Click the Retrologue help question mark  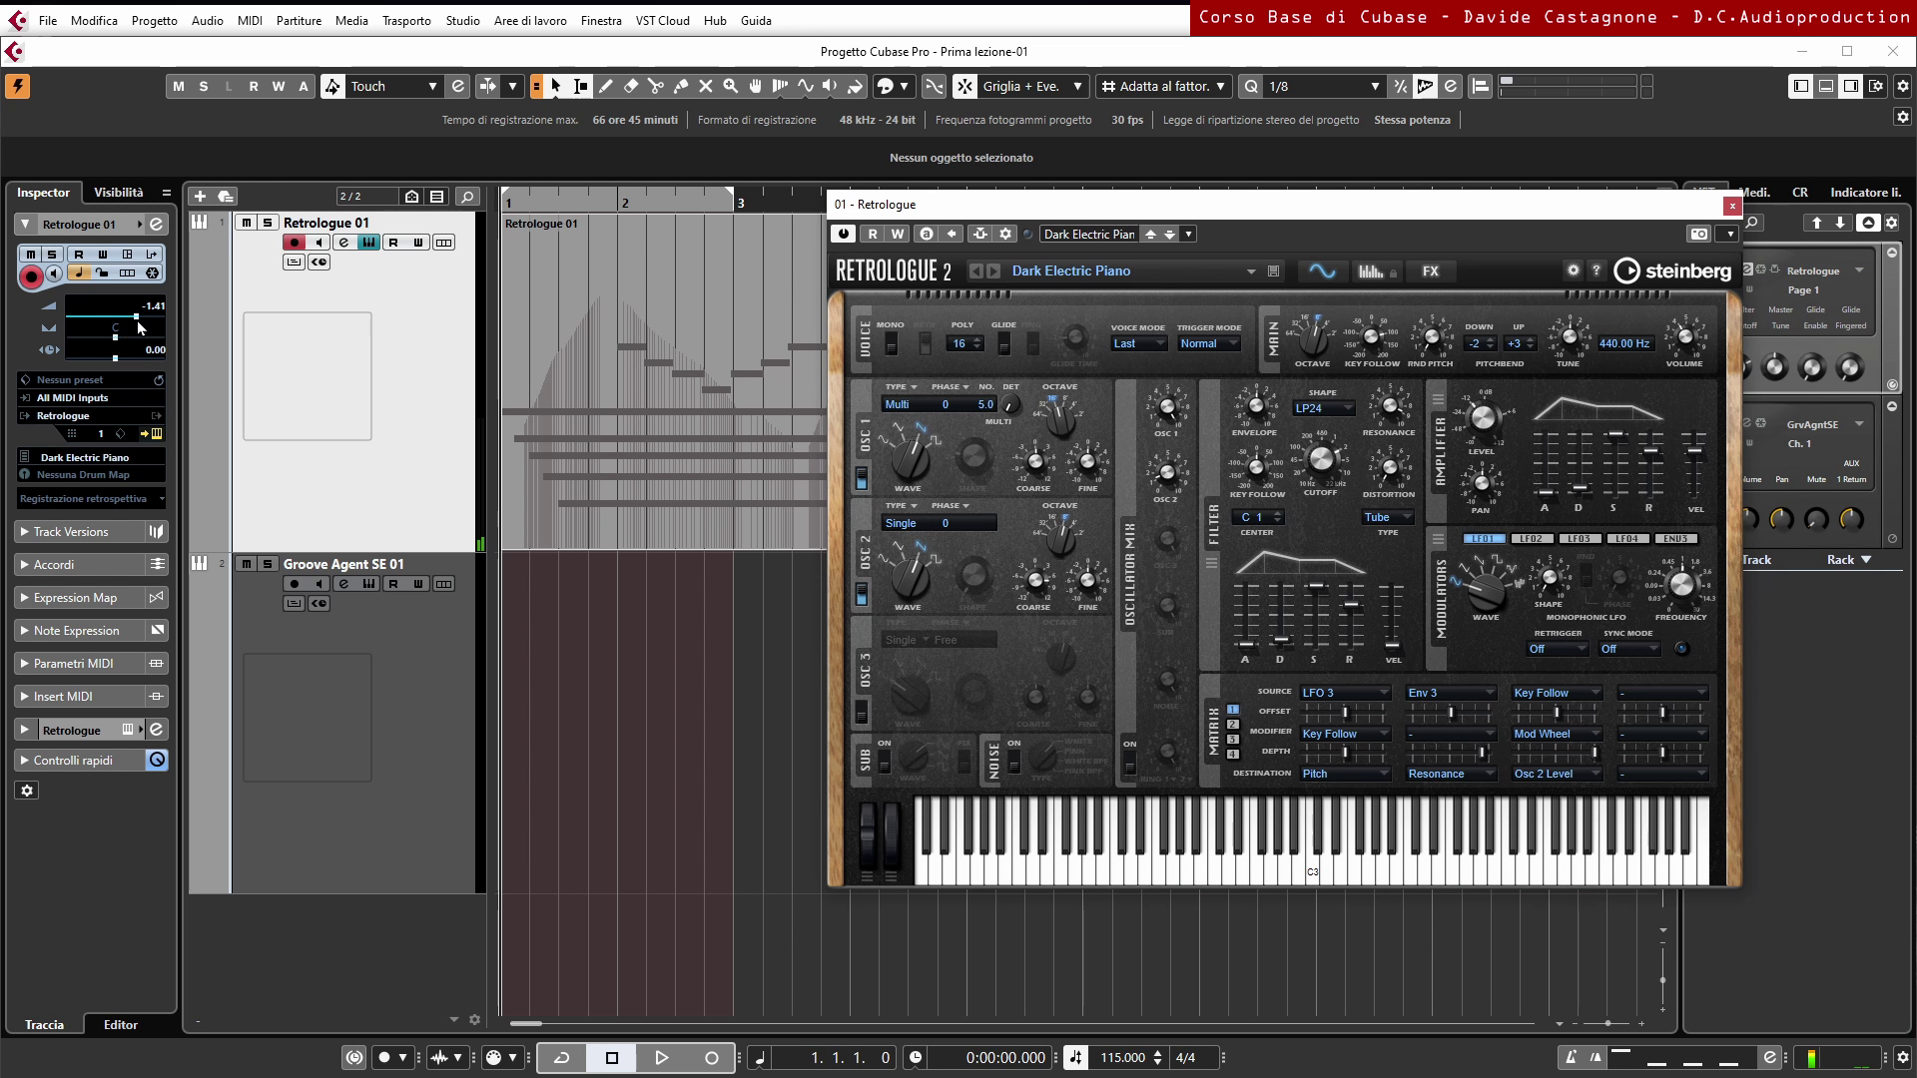(1596, 270)
